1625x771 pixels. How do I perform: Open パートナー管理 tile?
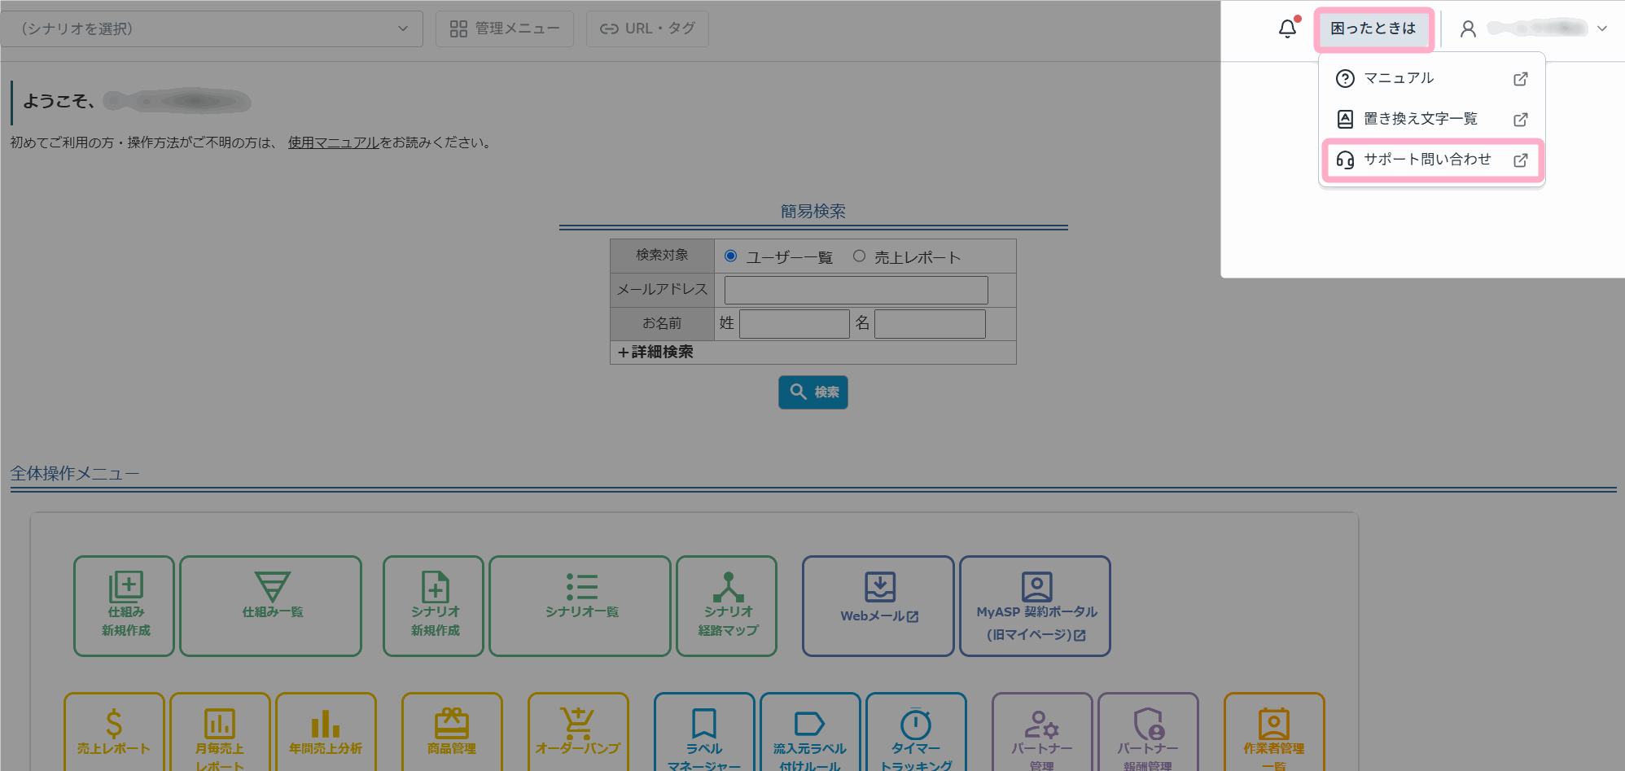[x=1042, y=732]
